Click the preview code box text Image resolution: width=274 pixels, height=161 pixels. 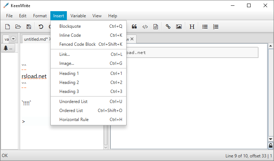pyautogui.click(x=136, y=53)
